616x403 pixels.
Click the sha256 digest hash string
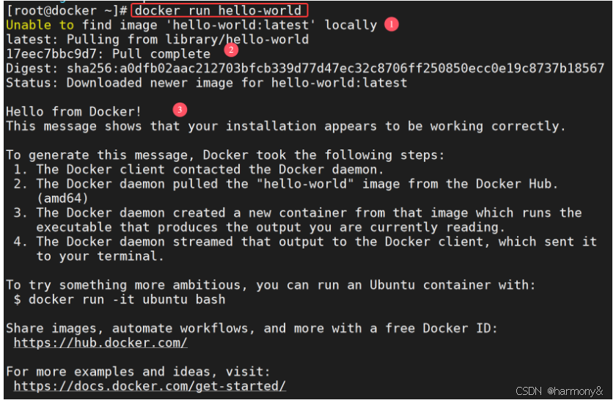point(335,68)
